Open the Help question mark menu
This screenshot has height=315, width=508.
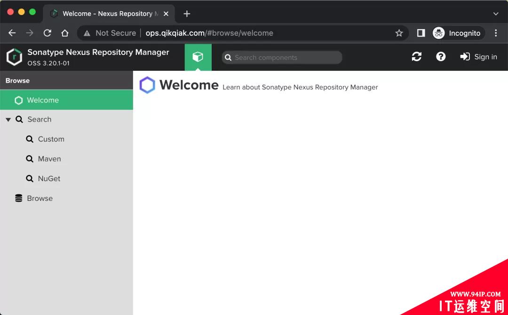click(x=441, y=57)
